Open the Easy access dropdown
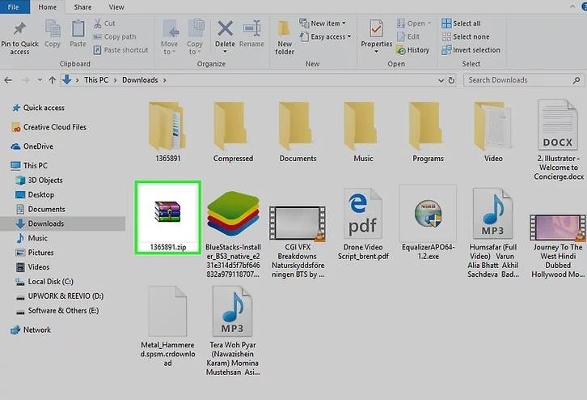The height and width of the screenshot is (400, 587). (325, 36)
